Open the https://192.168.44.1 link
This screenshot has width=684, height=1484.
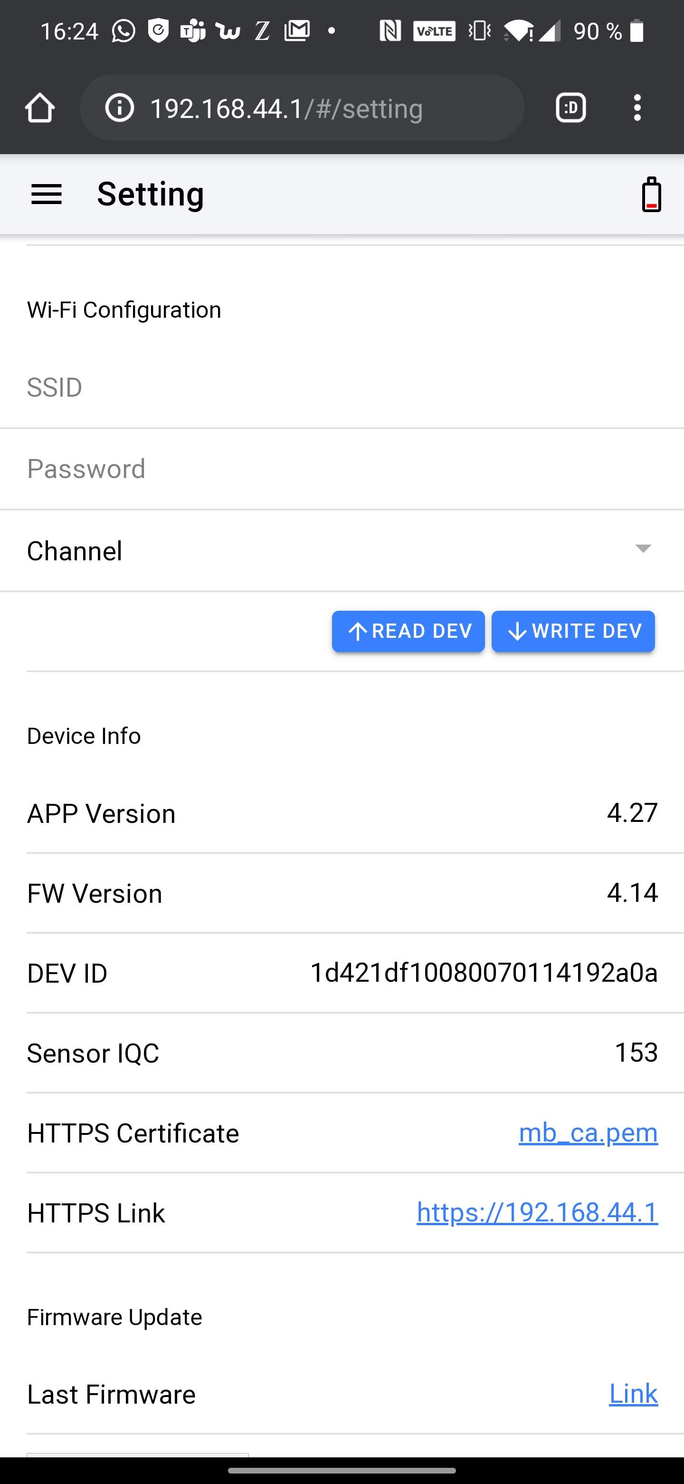click(x=537, y=1212)
